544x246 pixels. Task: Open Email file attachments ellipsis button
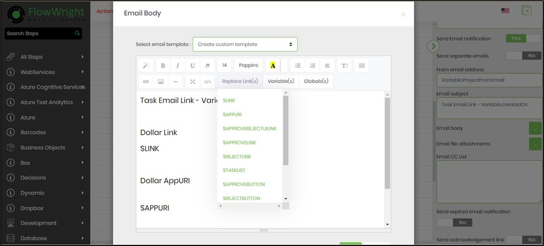tap(535, 144)
